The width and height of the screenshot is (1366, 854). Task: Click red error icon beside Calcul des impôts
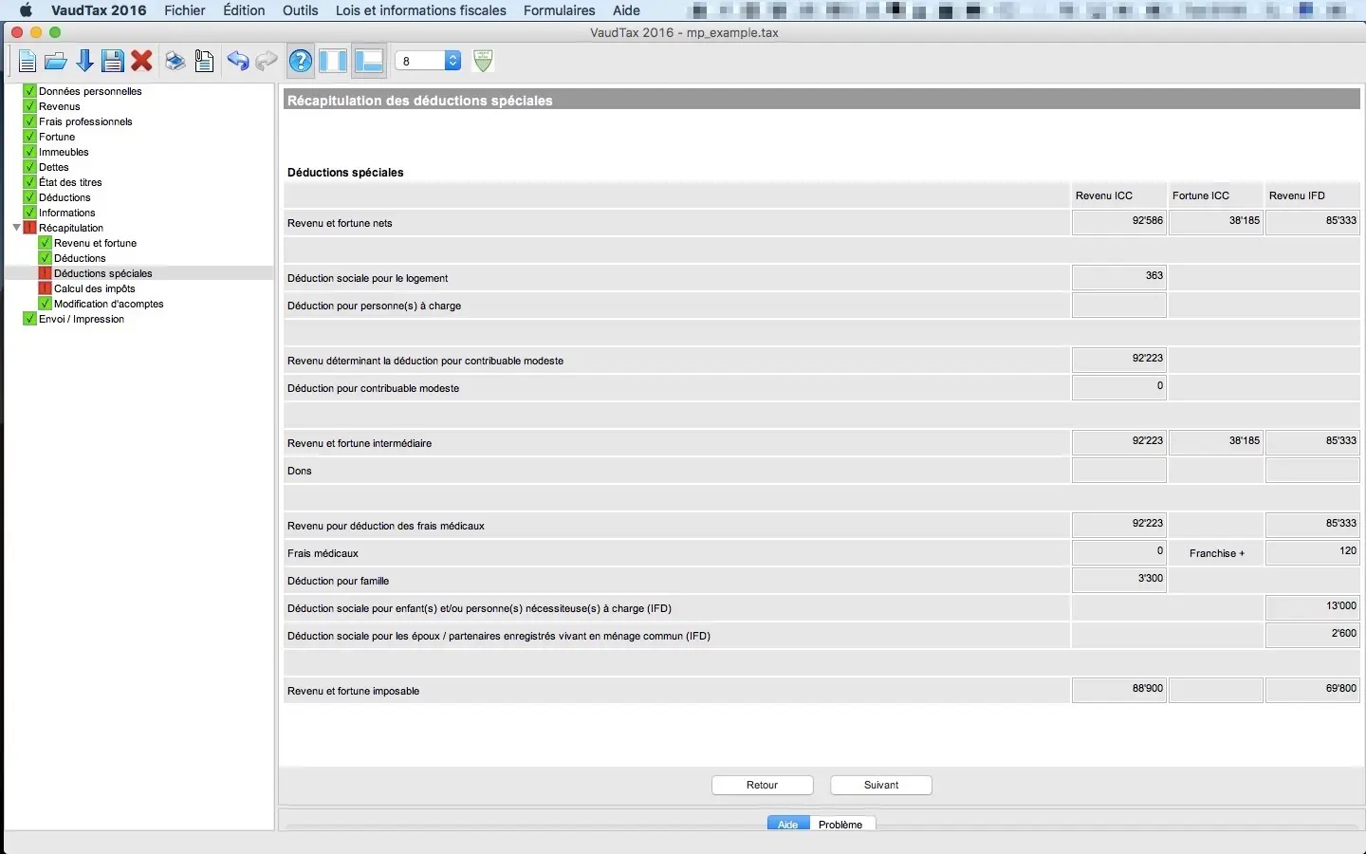click(x=45, y=288)
